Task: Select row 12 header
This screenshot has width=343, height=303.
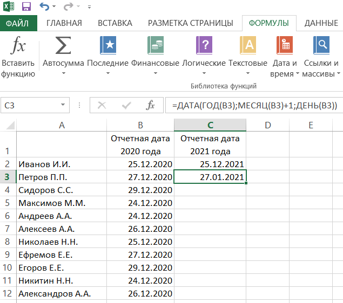Action: (8, 293)
